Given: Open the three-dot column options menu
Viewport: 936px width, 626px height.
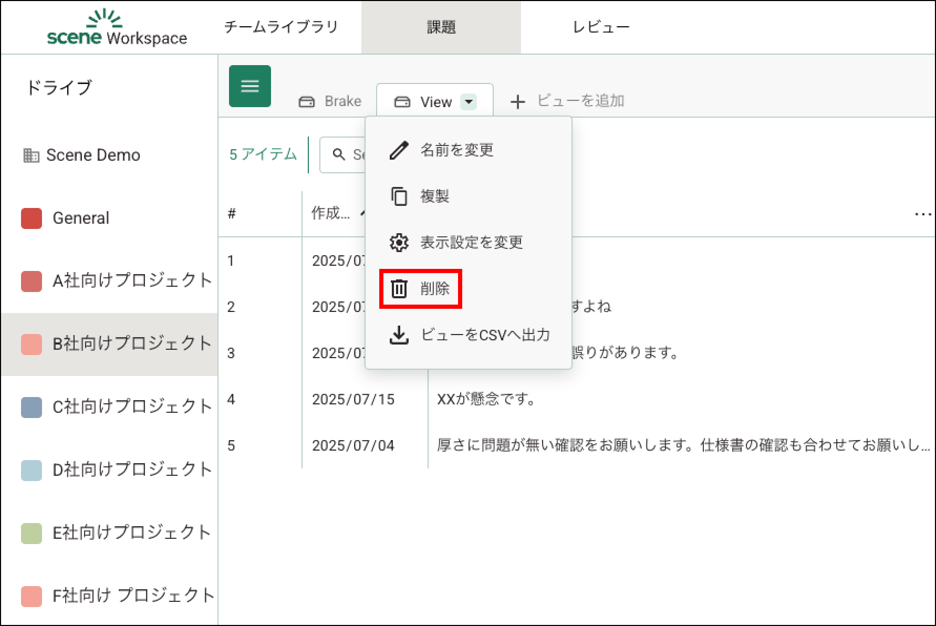Looking at the screenshot, I should (922, 214).
